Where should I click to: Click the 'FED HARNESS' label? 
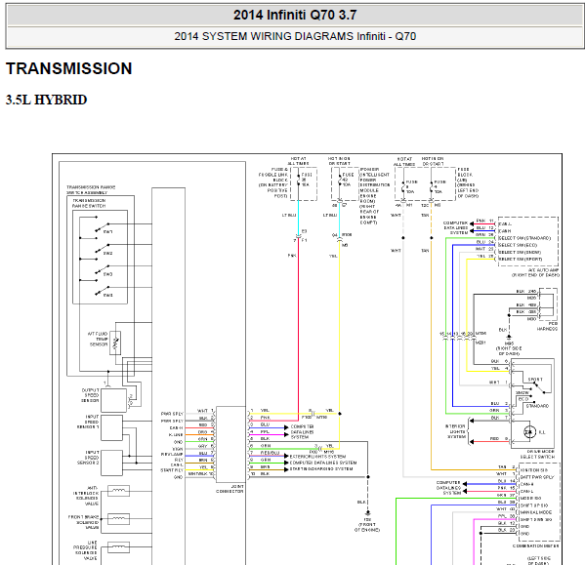coord(547,326)
